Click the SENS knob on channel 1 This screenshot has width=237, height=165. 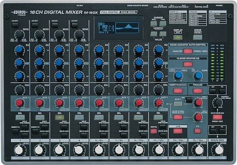point(19,34)
